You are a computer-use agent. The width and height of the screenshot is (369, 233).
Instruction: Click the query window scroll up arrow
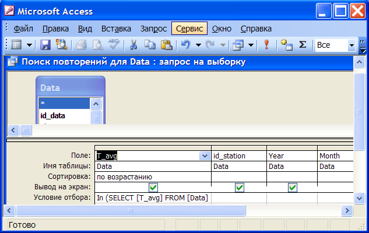pos(359,62)
